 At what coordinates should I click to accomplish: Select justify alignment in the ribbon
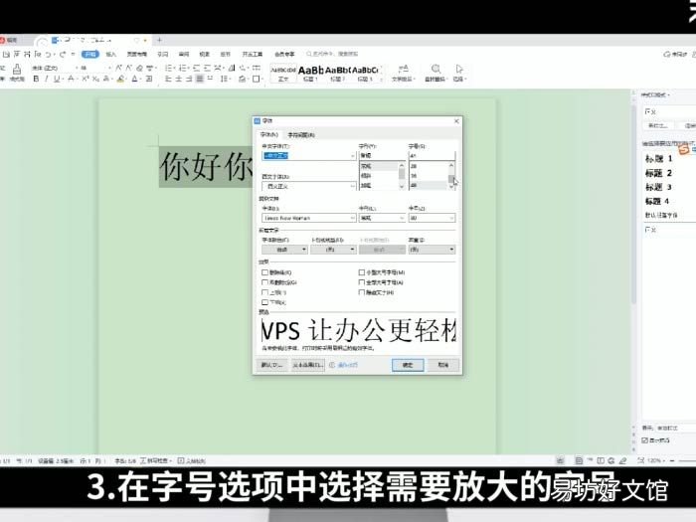point(199,79)
